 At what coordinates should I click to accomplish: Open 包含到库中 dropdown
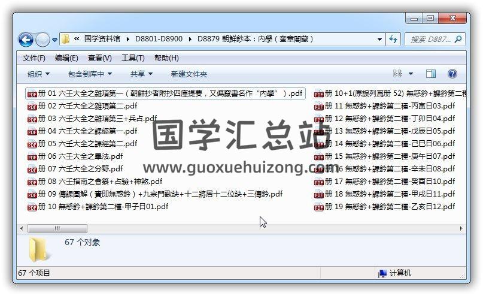[90, 74]
